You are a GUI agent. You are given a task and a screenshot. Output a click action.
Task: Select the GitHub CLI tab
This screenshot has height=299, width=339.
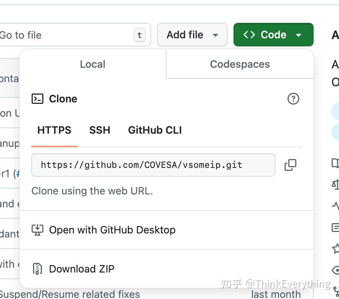point(155,130)
